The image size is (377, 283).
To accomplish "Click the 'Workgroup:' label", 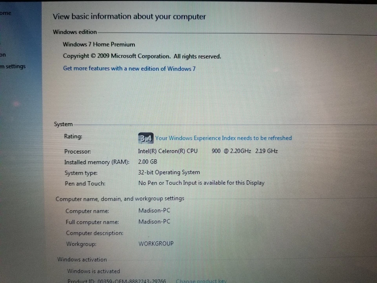I will pyautogui.click(x=81, y=244).
